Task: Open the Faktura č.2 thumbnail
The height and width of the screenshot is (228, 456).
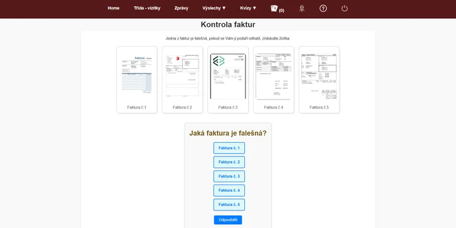Action: tap(182, 80)
